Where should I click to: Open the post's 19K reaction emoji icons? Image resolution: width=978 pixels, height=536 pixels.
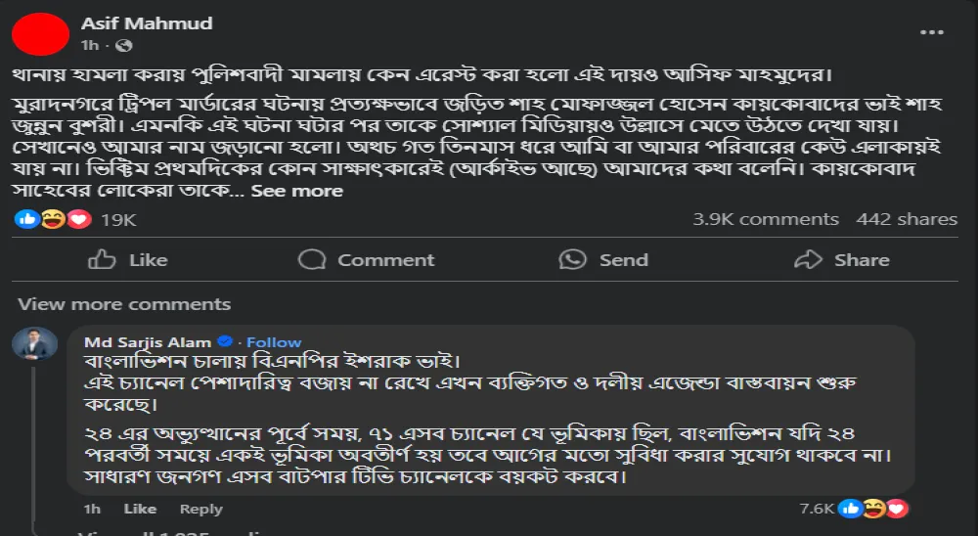[54, 219]
